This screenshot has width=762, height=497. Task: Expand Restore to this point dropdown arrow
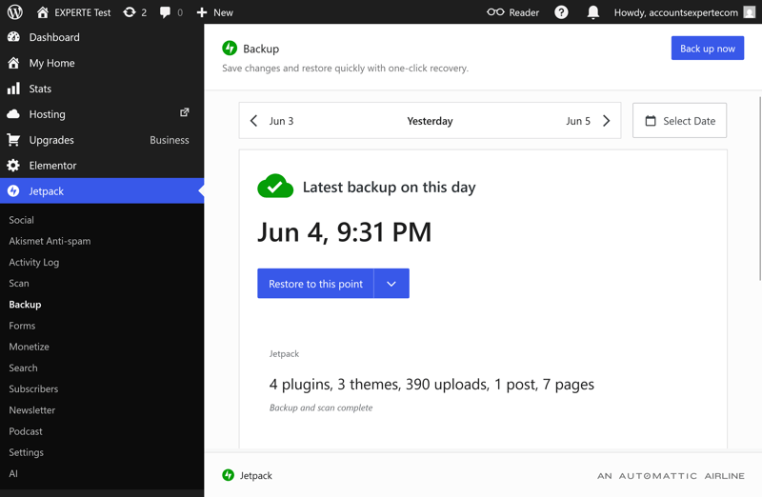pos(391,283)
